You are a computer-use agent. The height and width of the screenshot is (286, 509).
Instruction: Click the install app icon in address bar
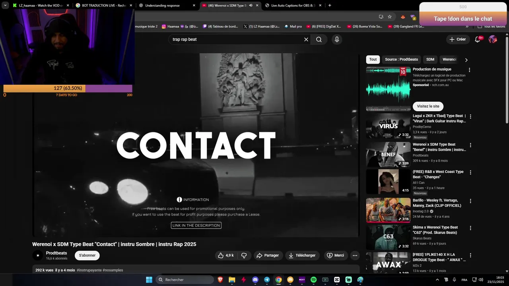(x=381, y=17)
